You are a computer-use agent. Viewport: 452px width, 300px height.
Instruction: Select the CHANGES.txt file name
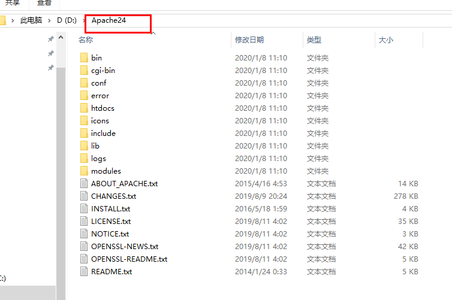tap(113, 196)
